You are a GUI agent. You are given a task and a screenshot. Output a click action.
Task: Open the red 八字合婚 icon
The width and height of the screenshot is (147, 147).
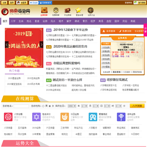(8, 117)
